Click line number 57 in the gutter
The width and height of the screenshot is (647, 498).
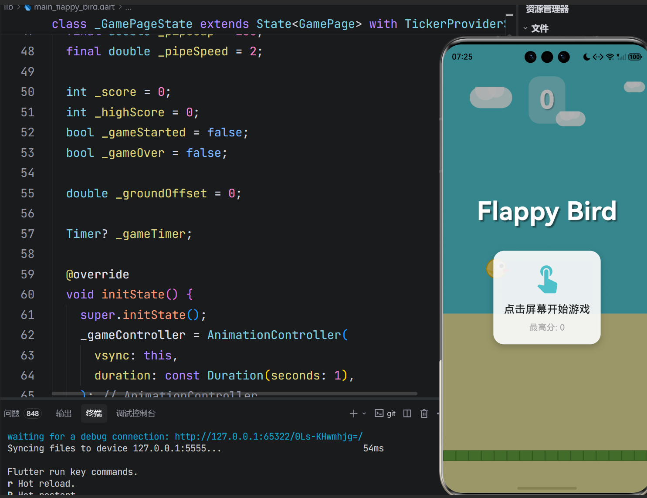pyautogui.click(x=27, y=234)
